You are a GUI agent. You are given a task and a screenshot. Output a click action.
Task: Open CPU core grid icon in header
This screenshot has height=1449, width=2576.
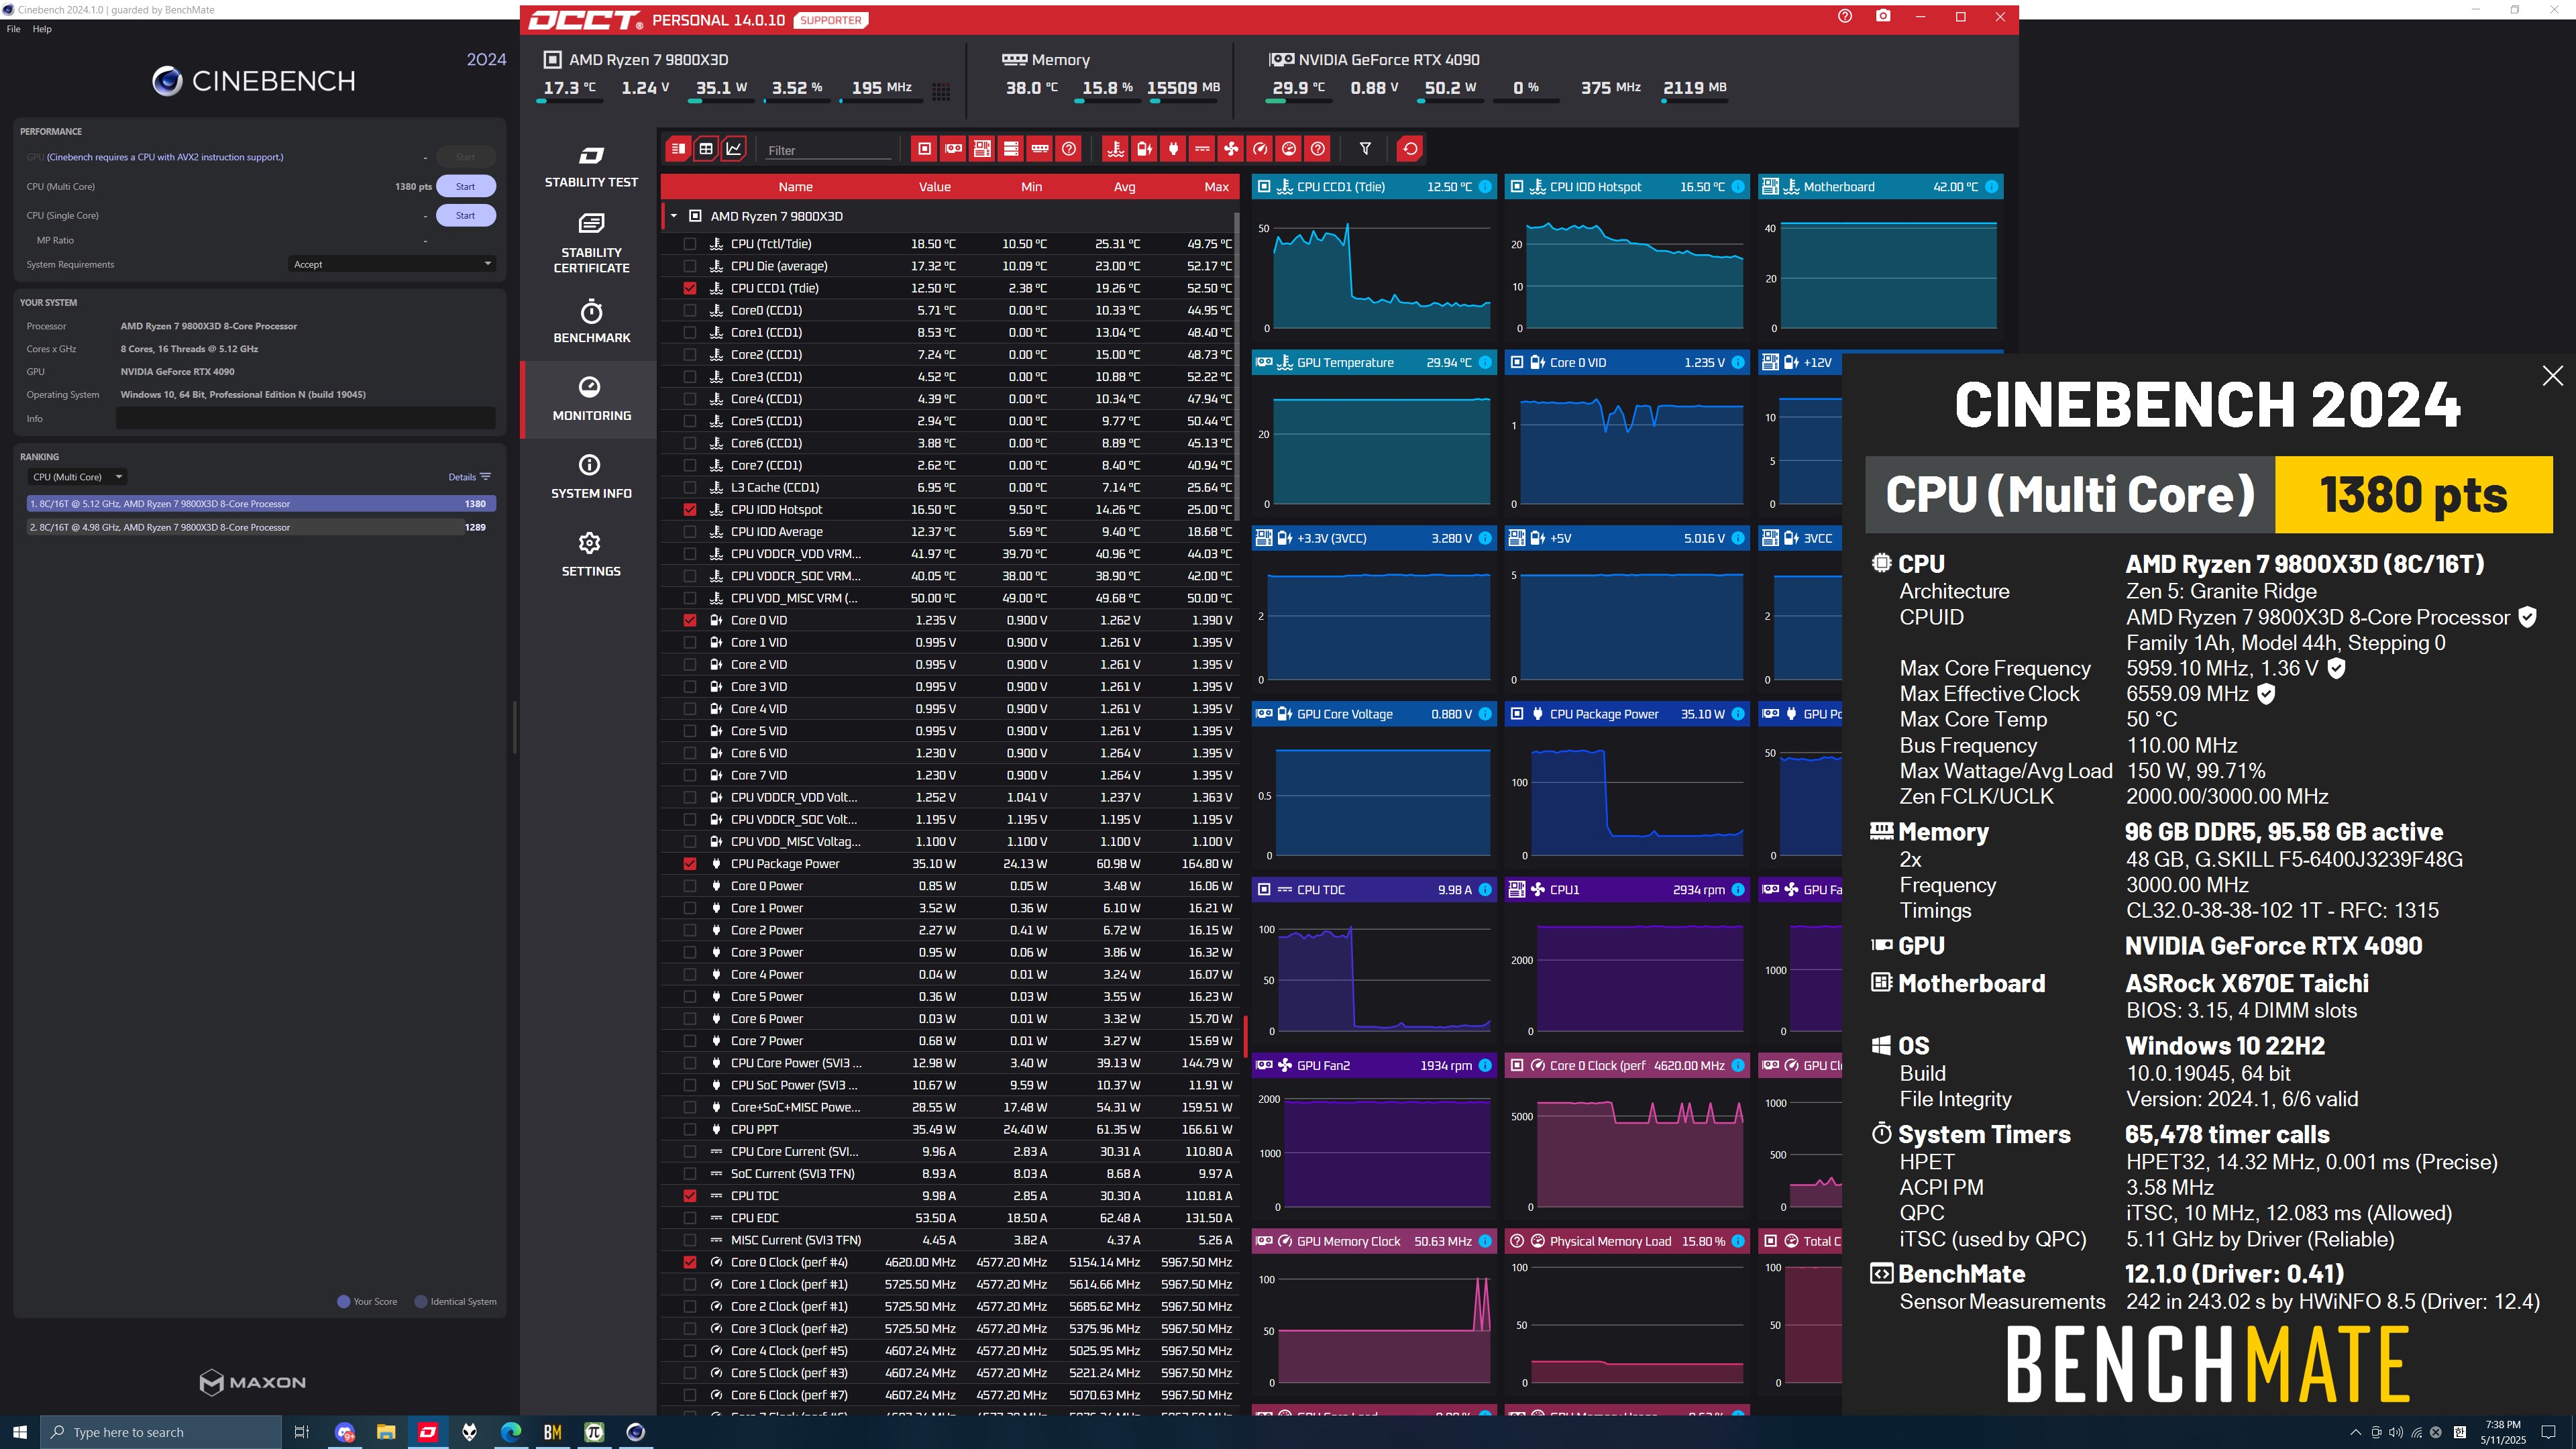[x=941, y=92]
